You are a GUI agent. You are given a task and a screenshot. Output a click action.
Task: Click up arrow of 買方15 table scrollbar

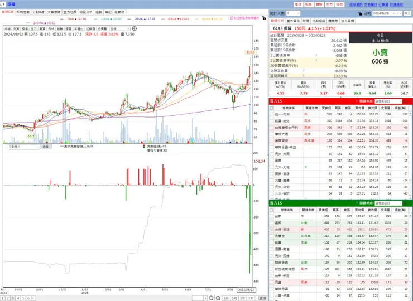coord(410,114)
